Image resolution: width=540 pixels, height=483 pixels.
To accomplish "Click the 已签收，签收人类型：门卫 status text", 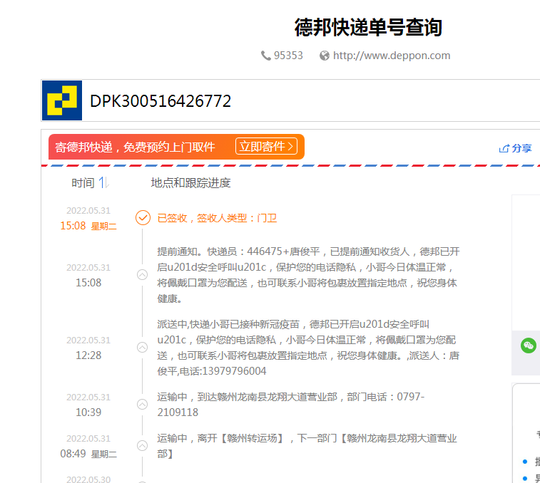I will (x=217, y=218).
